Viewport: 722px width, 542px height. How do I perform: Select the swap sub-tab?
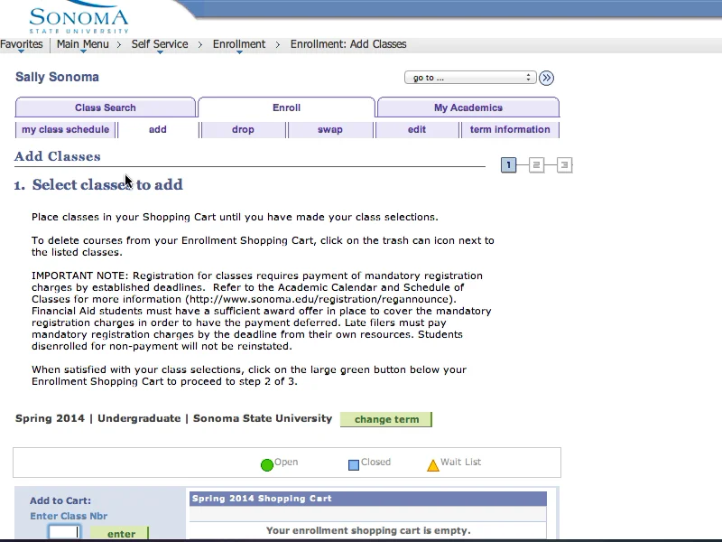click(330, 129)
